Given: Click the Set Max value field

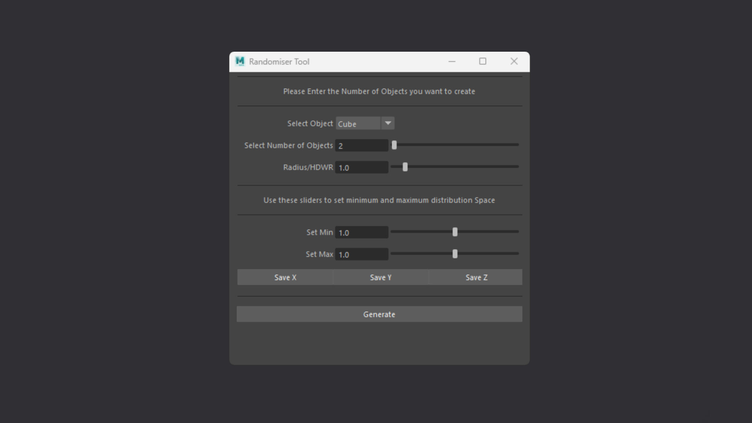Looking at the screenshot, I should 362,255.
